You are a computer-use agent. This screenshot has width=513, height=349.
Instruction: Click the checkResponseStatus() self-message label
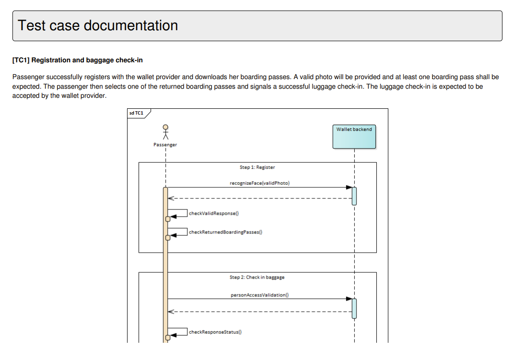(215, 332)
